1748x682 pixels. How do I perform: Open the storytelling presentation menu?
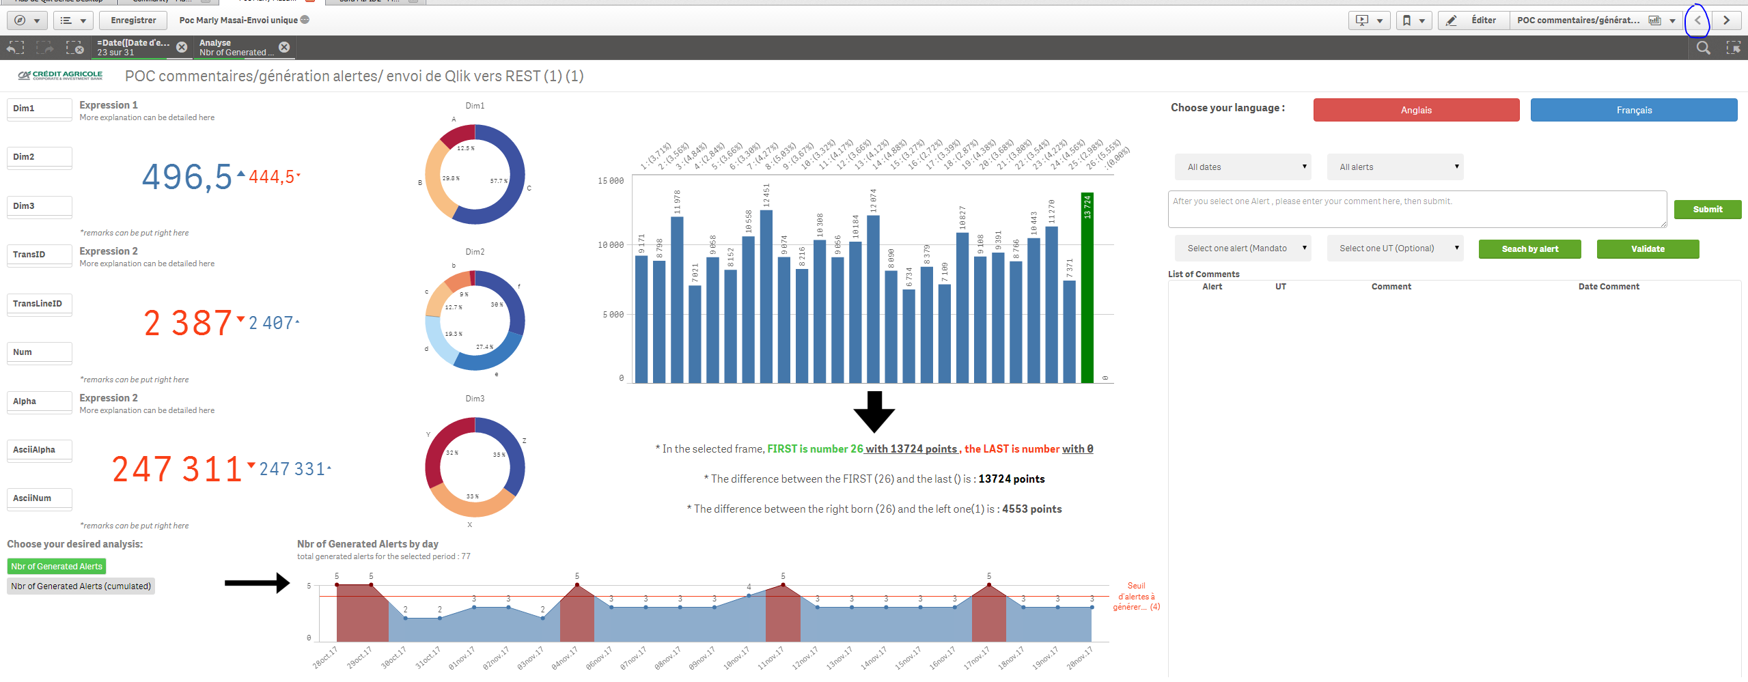(x=1370, y=20)
